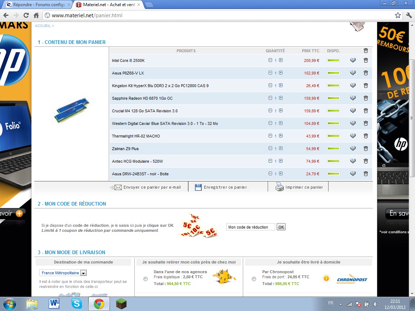Click OK to apply reduction code
Screen dimensions: 415x311
[281, 227]
